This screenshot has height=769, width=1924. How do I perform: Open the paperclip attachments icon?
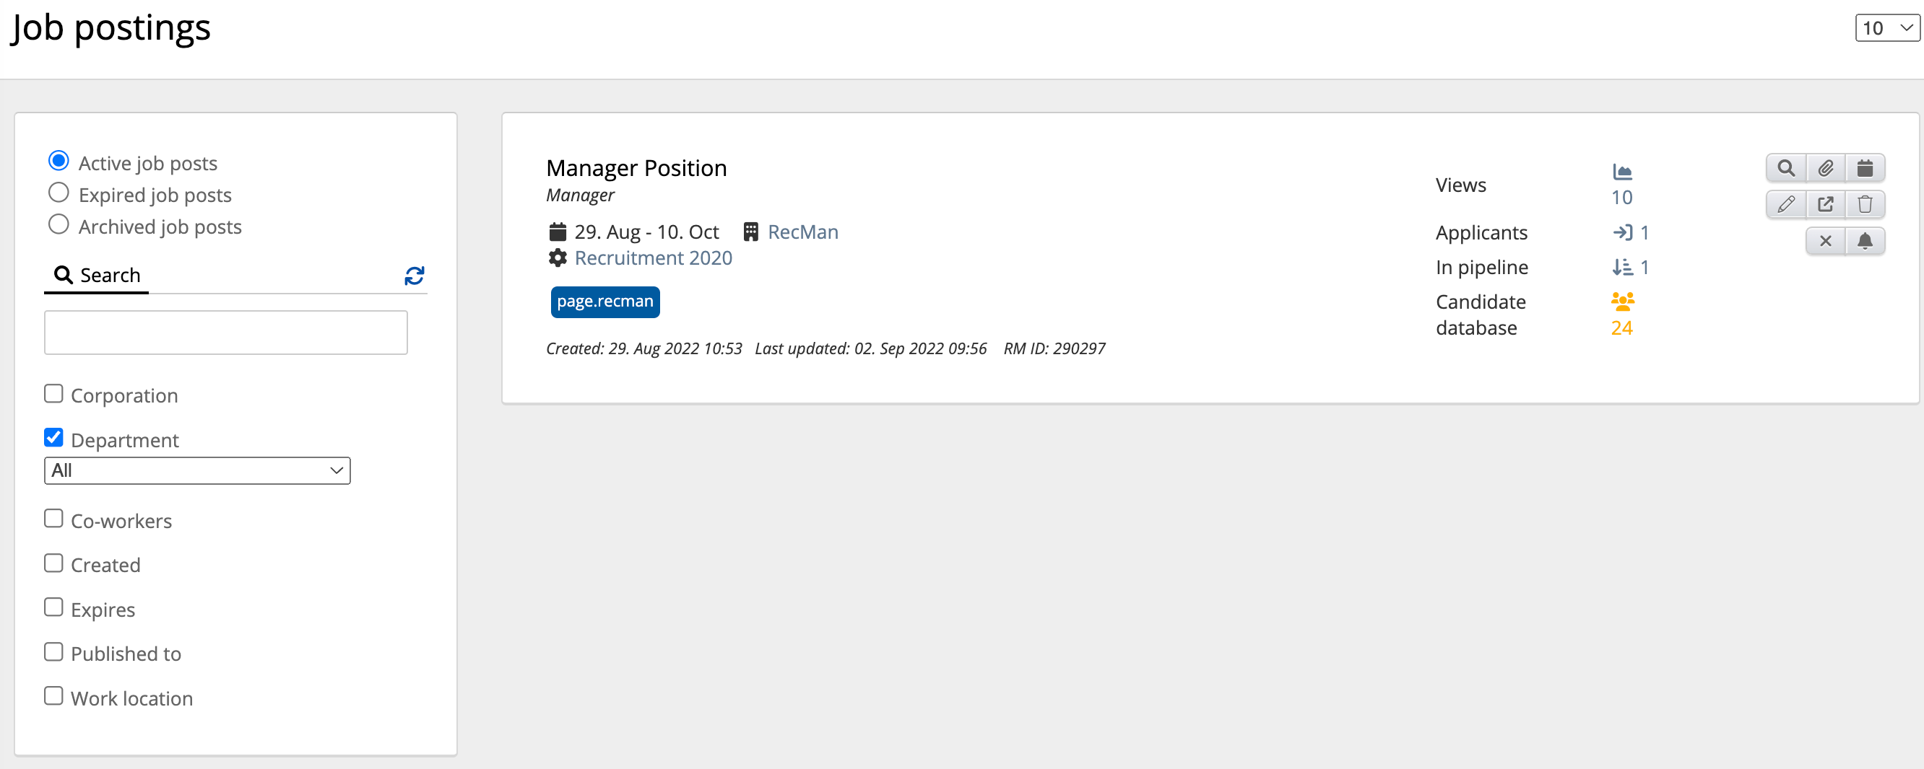coord(1825,168)
